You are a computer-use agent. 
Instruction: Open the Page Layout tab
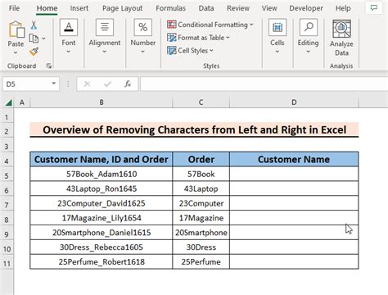pos(122,8)
